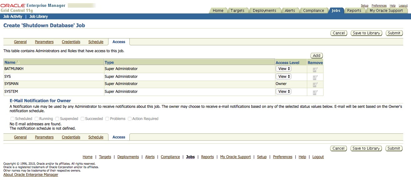Viewport: 411px width, 180px height.
Task: Toggle the Problems notification checkbox
Action: click(107, 119)
